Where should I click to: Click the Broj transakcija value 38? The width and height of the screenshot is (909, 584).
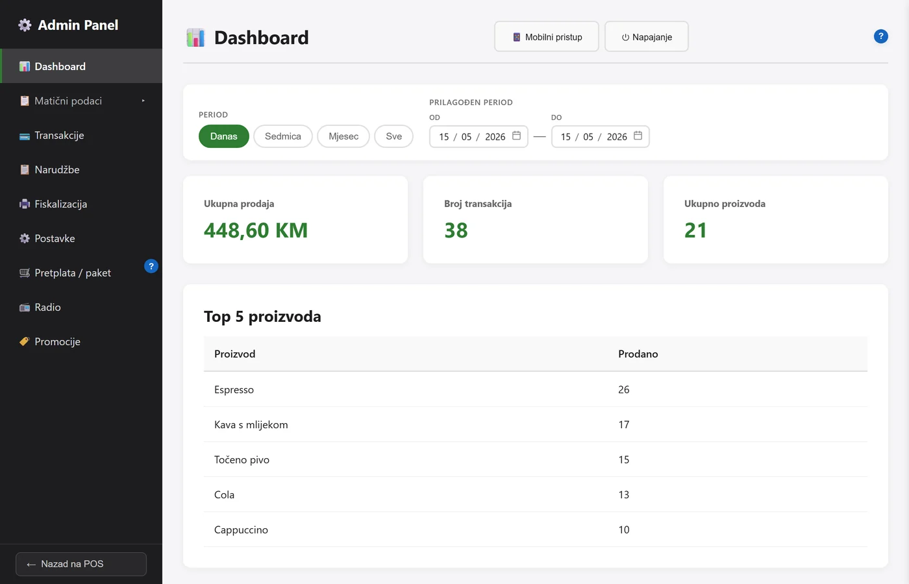456,230
